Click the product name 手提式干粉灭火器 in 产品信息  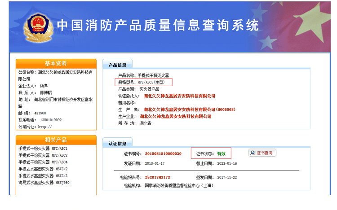pyautogui.click(x=153, y=75)
